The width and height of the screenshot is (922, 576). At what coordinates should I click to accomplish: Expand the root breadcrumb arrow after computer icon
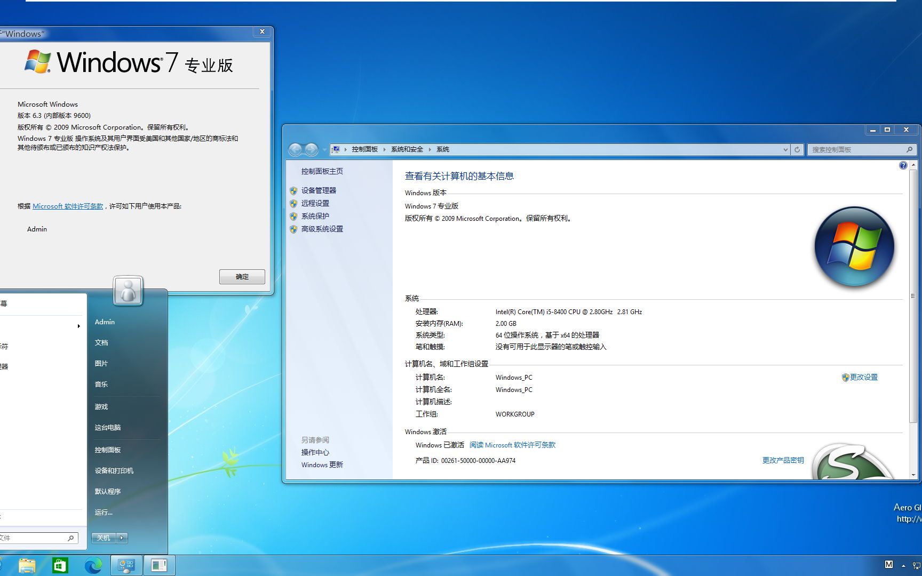[x=345, y=149]
